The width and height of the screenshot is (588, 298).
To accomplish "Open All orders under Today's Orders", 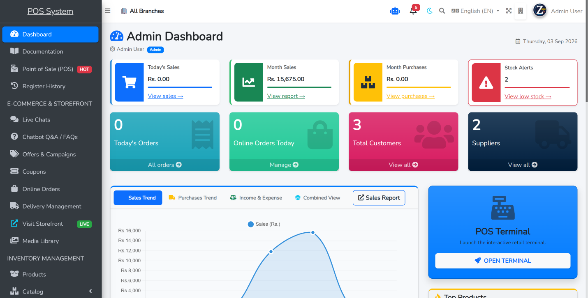I will pos(164,165).
